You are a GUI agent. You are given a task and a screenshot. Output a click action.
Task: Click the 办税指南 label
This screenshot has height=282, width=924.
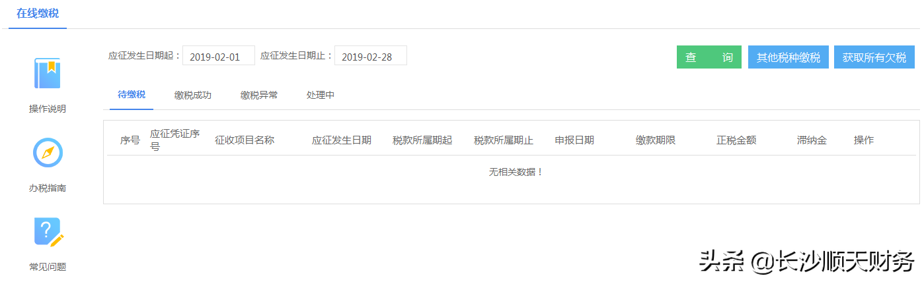(x=48, y=188)
